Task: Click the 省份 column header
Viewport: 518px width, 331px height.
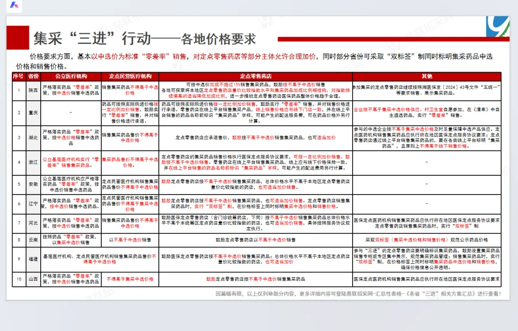Action: coord(34,76)
